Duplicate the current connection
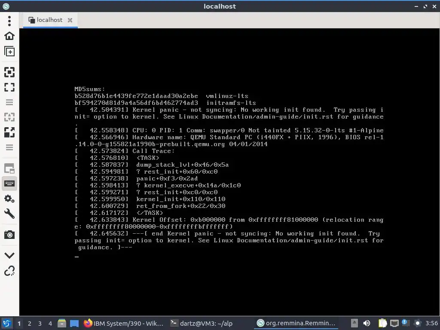This screenshot has height=330, width=440. 9,51
